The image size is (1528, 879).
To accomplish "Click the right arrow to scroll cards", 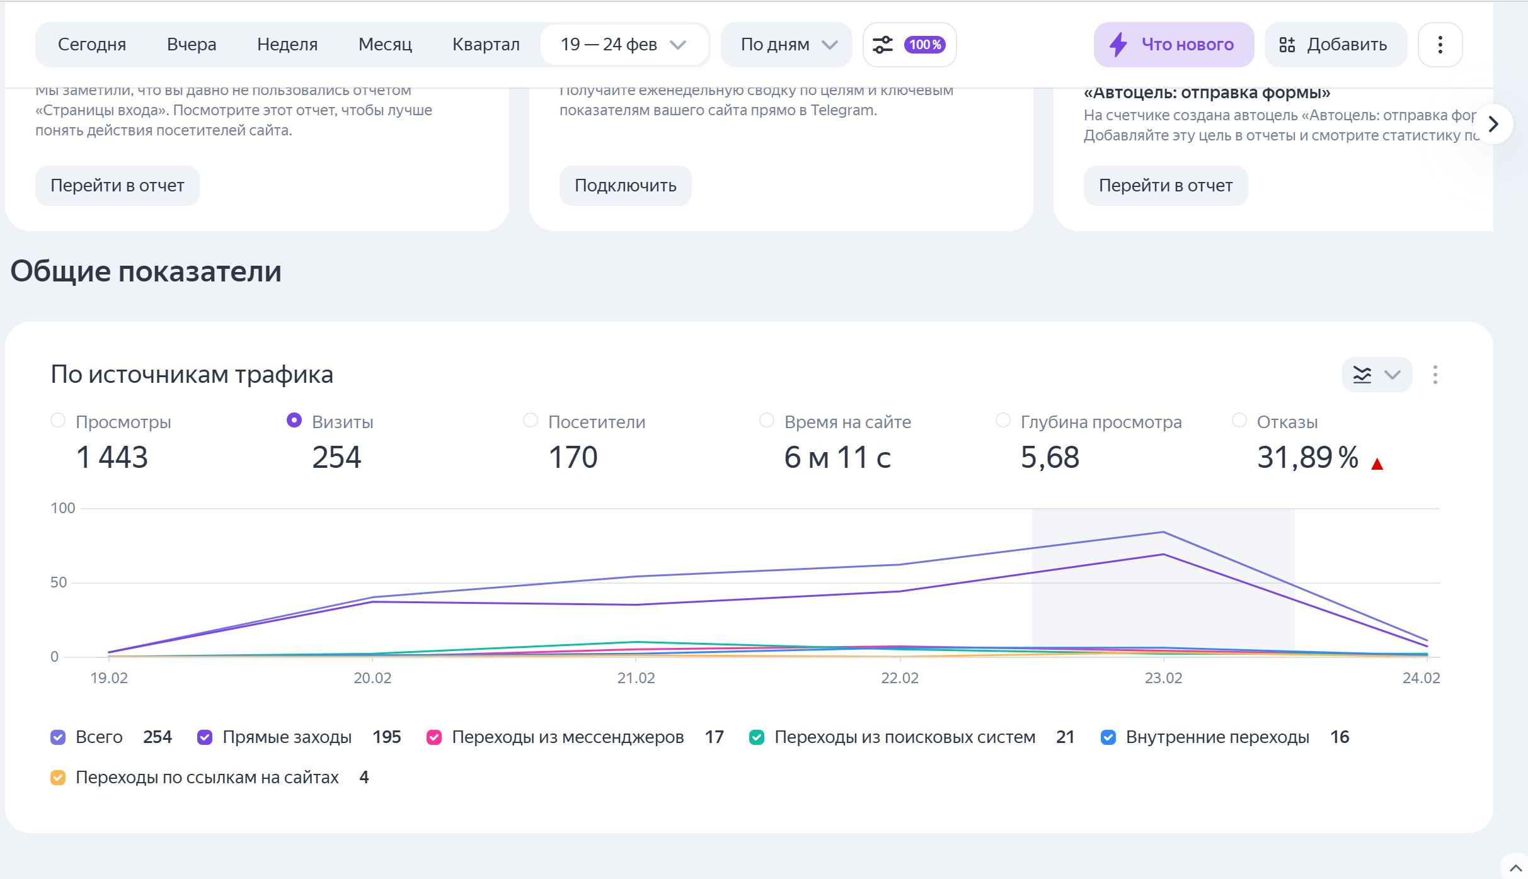I will (x=1493, y=125).
